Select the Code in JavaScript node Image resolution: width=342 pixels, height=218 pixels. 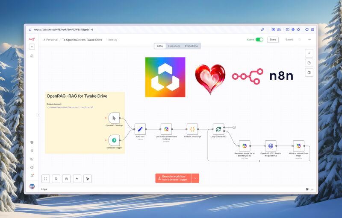pyautogui.click(x=192, y=129)
